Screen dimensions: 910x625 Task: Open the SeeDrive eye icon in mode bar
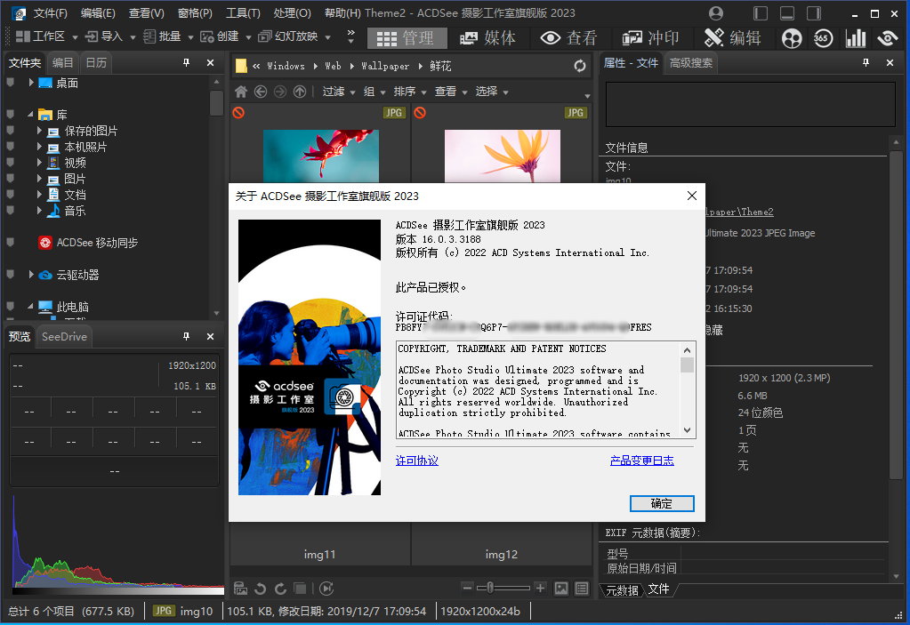tap(888, 38)
